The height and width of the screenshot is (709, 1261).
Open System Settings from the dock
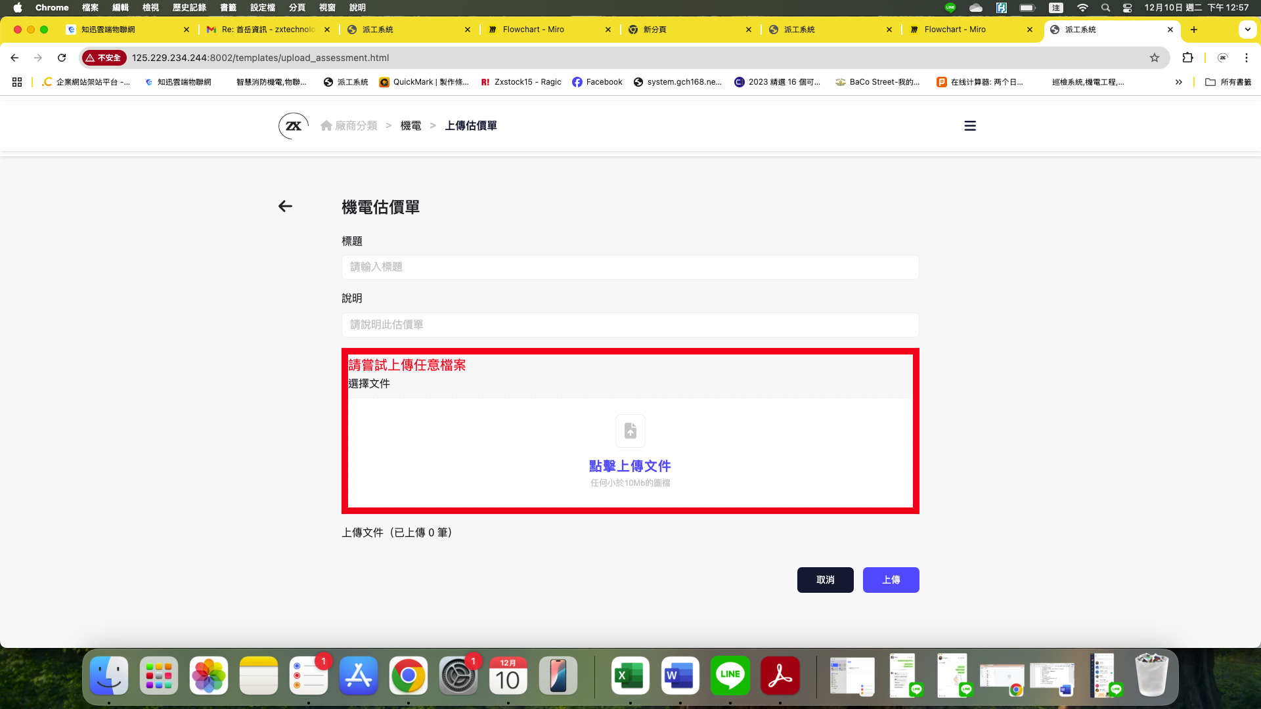pos(458,676)
